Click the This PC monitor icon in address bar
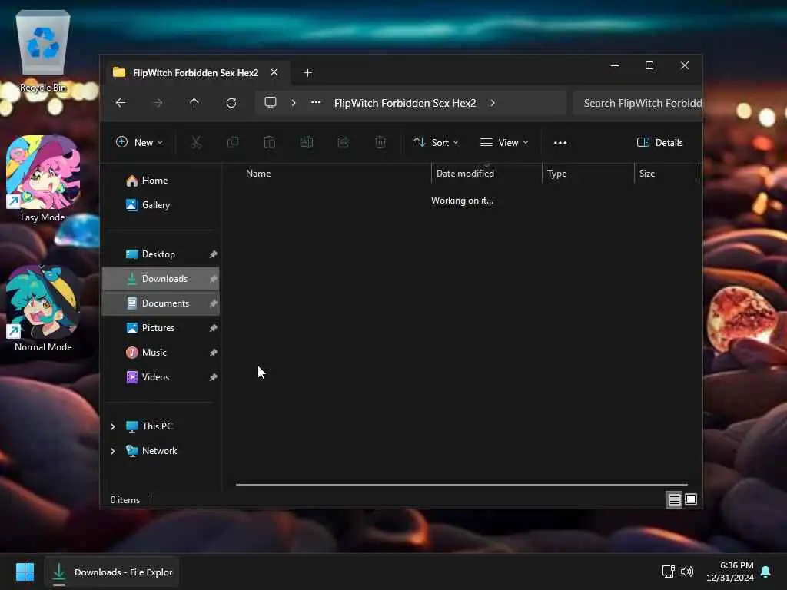The width and height of the screenshot is (787, 590). [271, 103]
